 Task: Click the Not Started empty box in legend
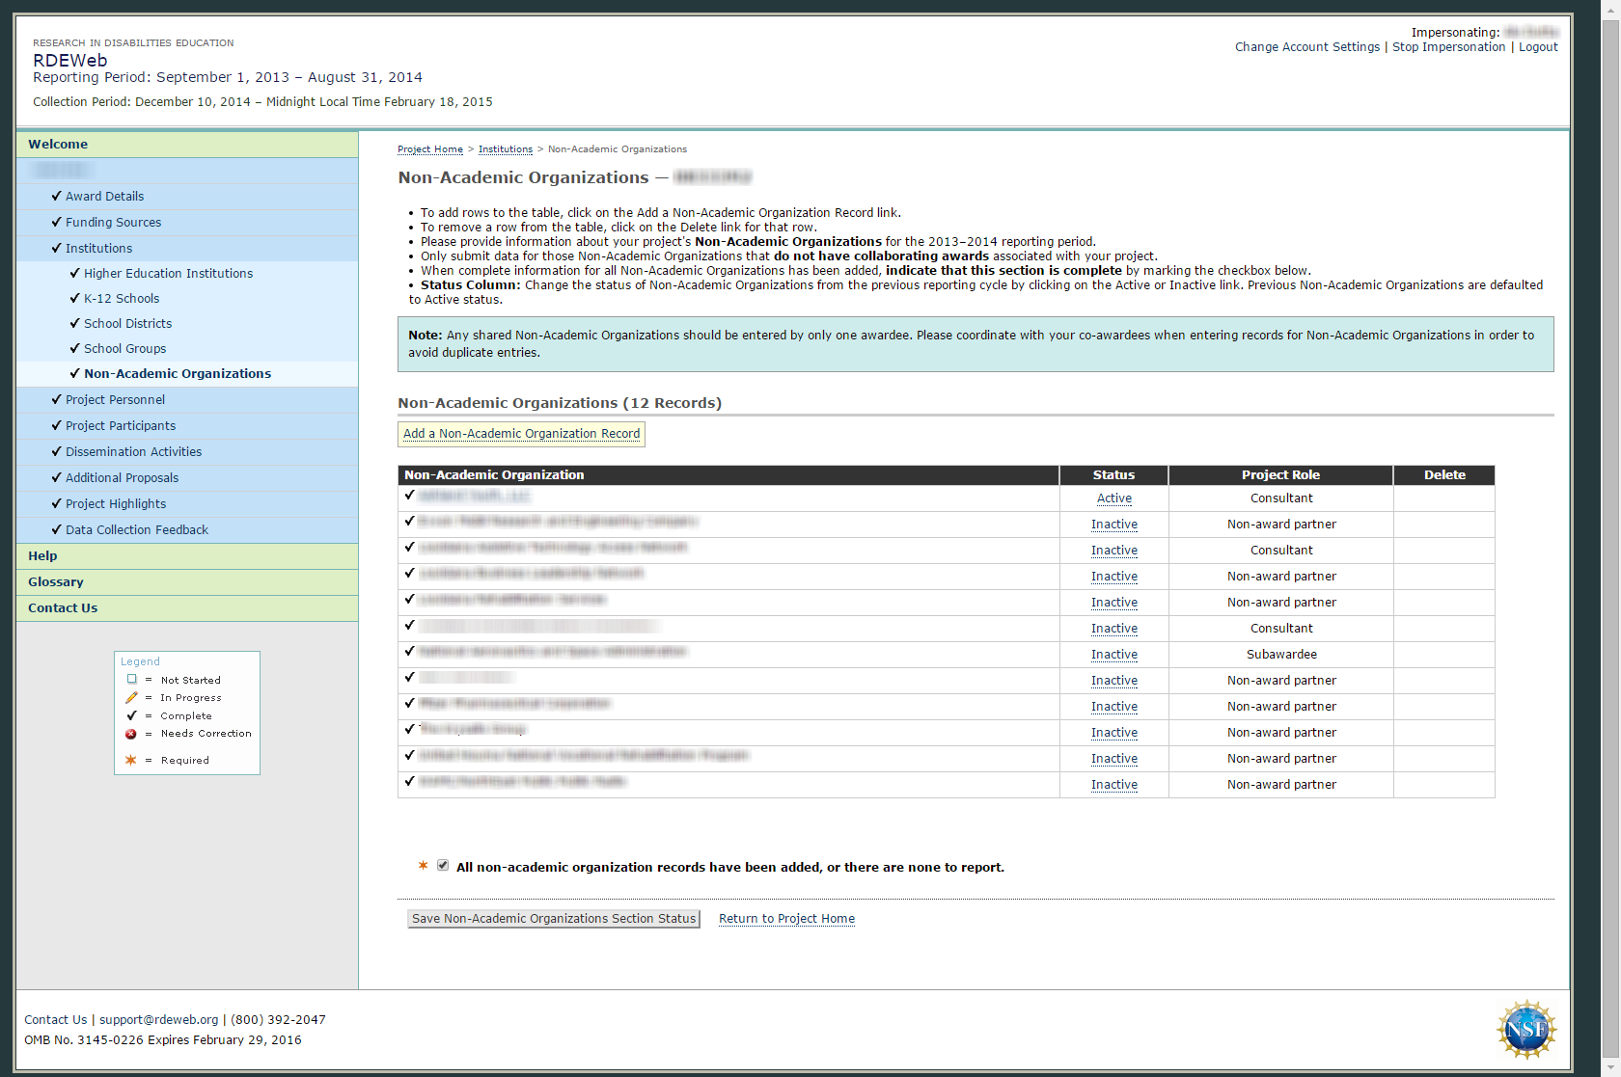(132, 680)
